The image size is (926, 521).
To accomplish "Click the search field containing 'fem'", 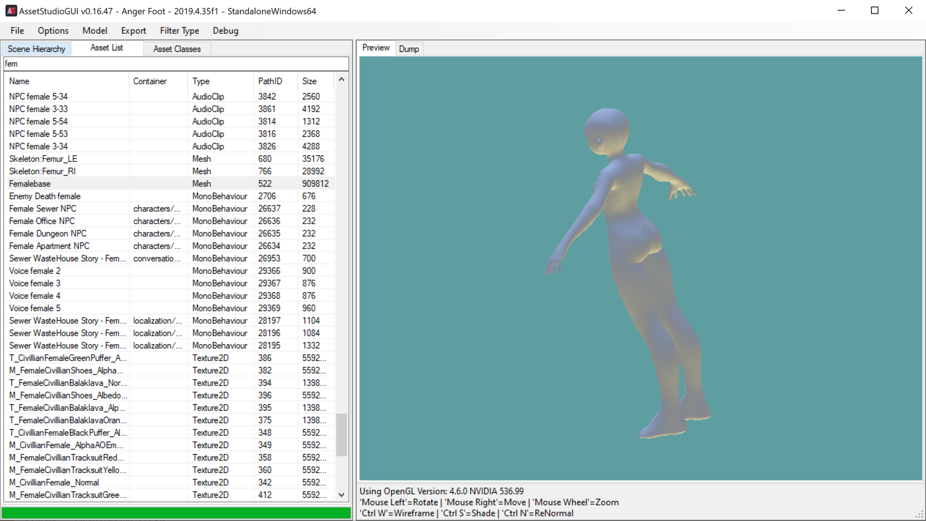I will 176,64.
